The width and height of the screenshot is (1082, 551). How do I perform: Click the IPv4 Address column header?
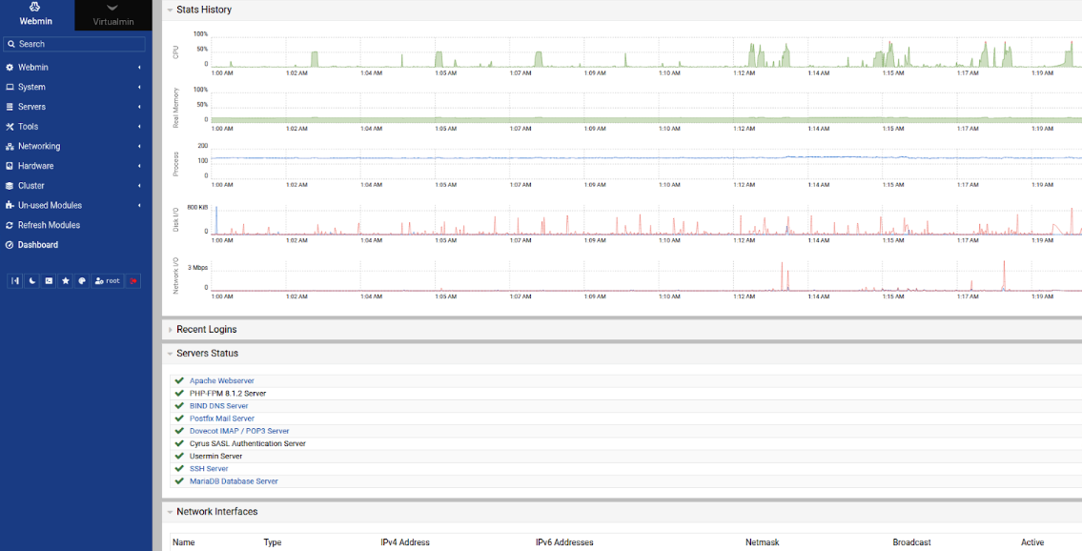point(405,542)
